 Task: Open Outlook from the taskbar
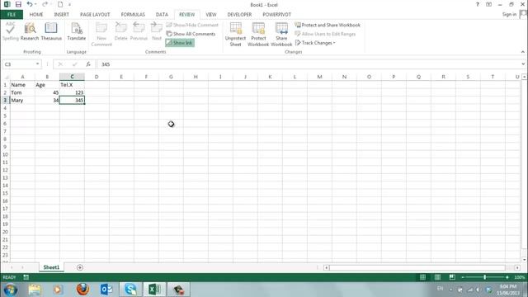106,290
